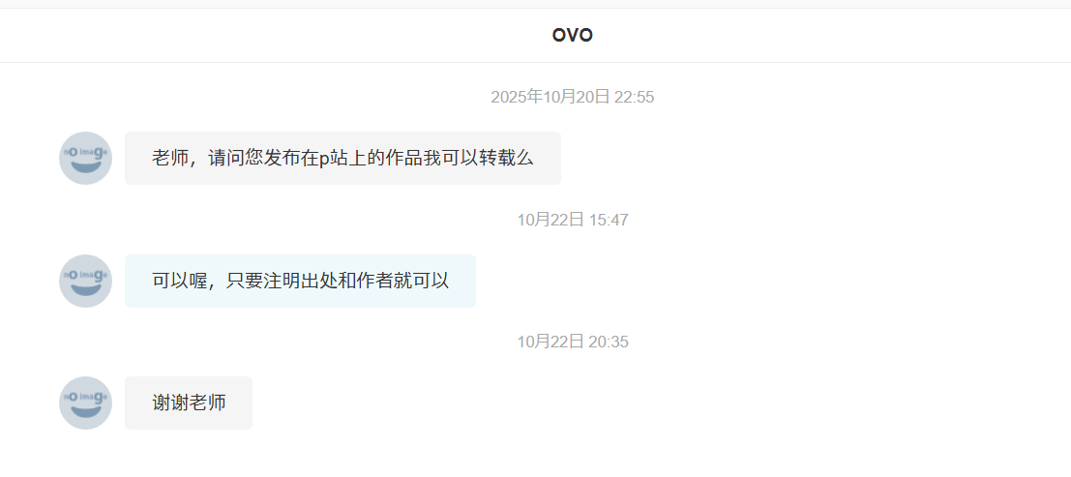Screen dimensions: 1071x477
Task: Click 注明出处 text in the reply
Action: coord(301,281)
